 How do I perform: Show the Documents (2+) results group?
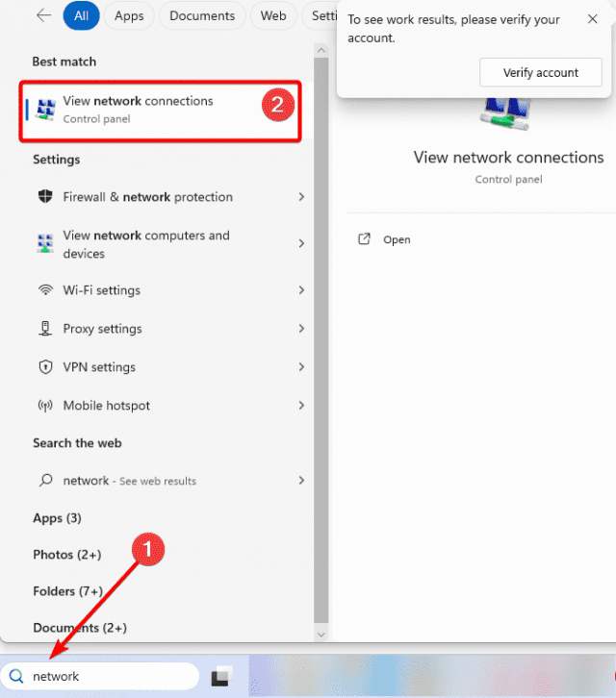[x=80, y=628]
